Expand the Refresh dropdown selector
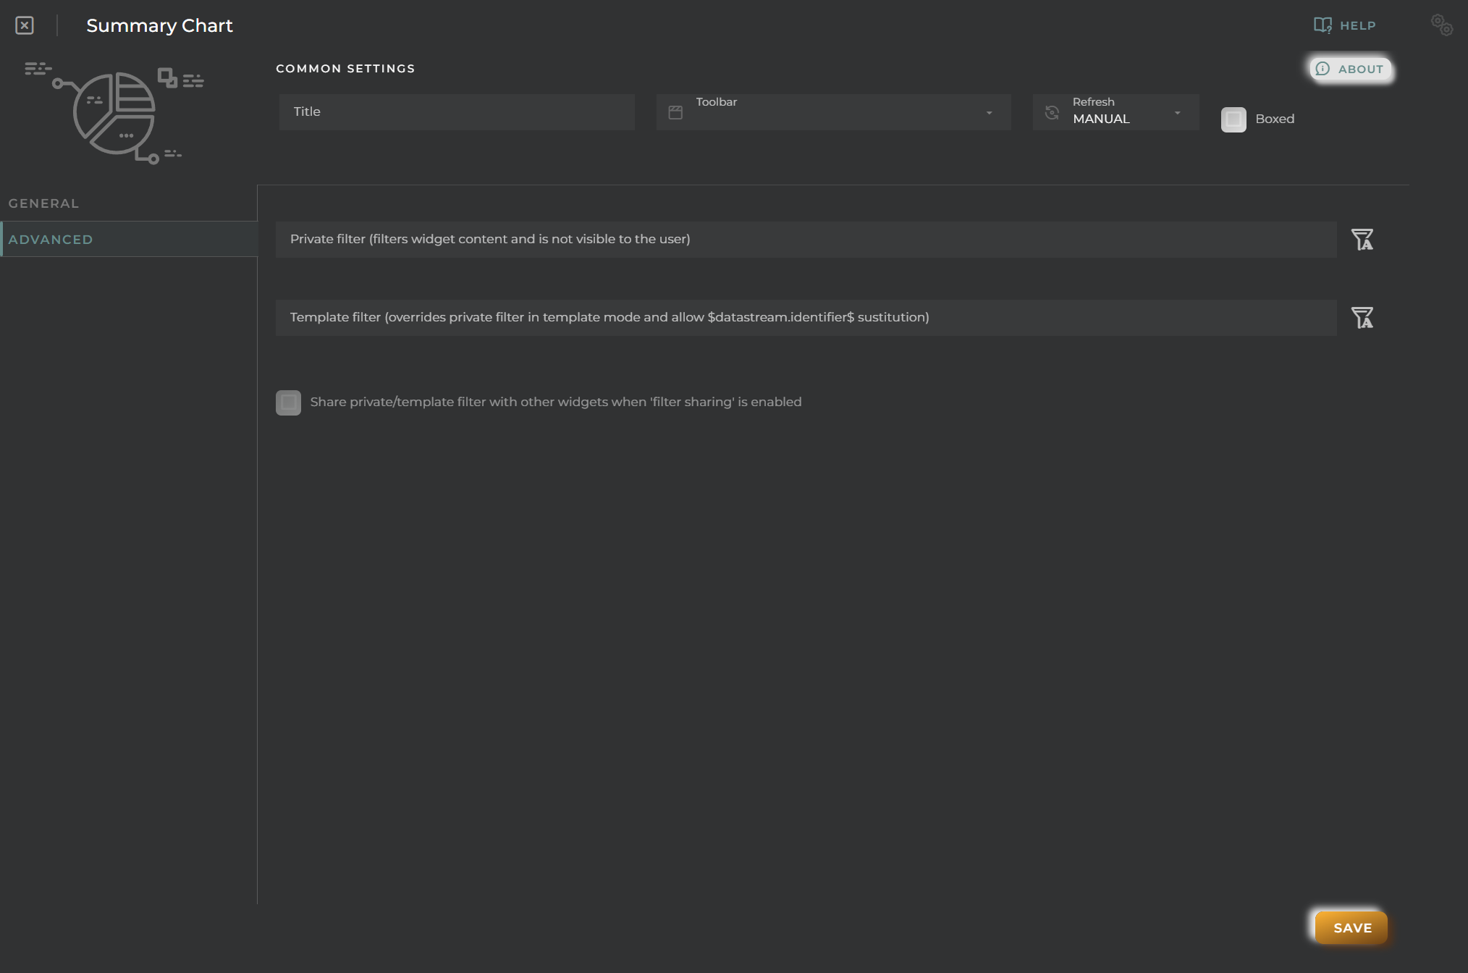Screen dimensions: 1468x973 pos(1178,111)
